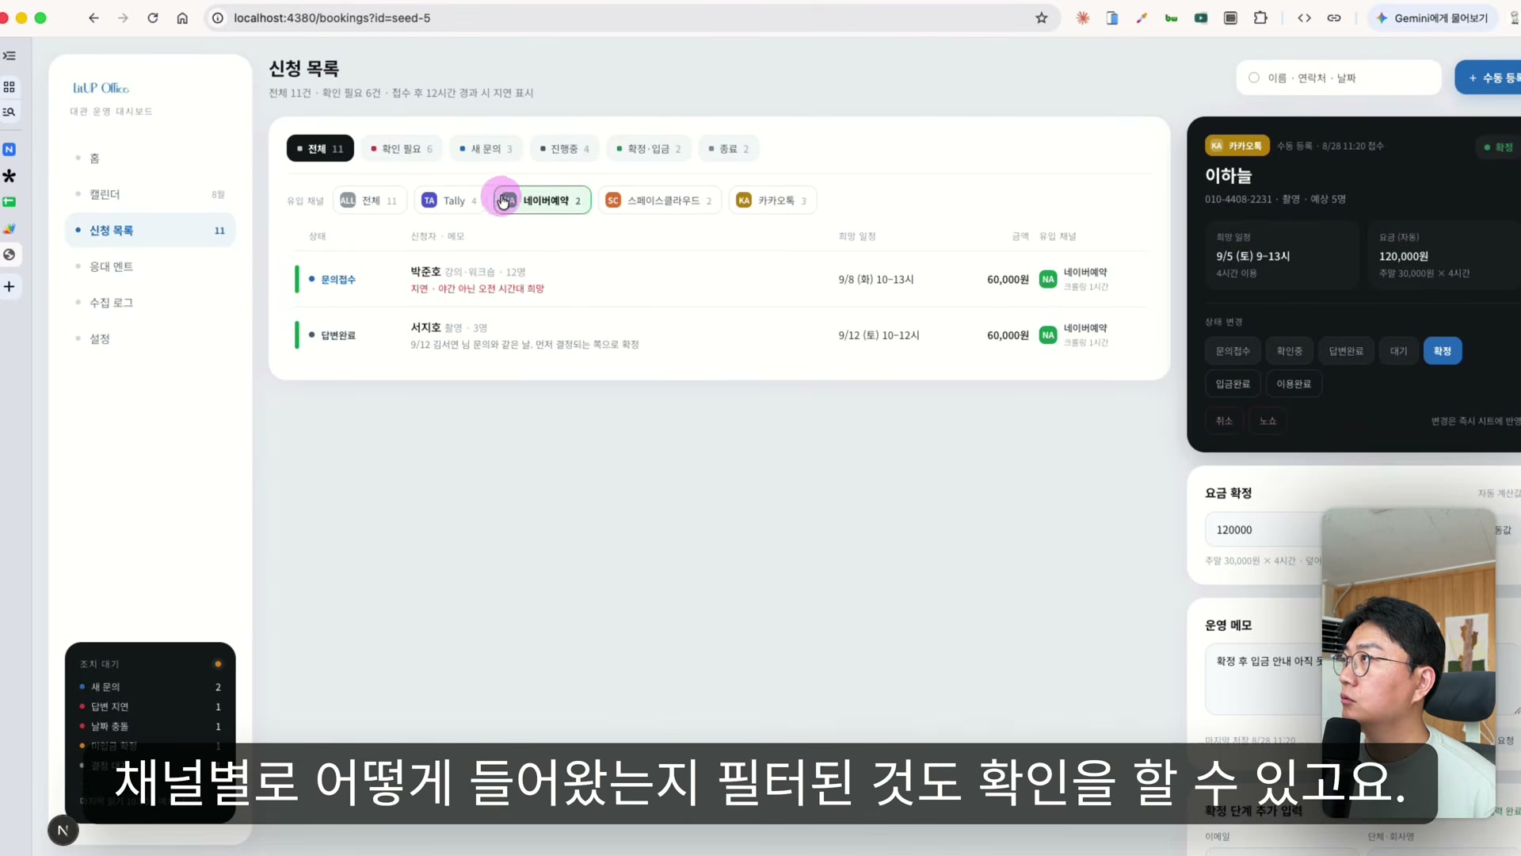Set status to 문의접수 in detail panel

[x=1233, y=351]
